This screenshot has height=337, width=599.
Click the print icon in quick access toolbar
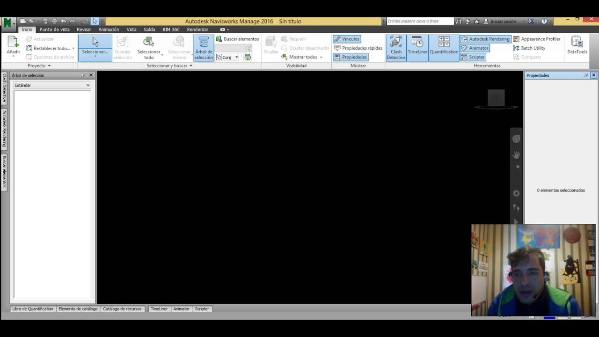(x=54, y=21)
